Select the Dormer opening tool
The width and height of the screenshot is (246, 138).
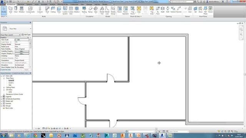[179, 10]
